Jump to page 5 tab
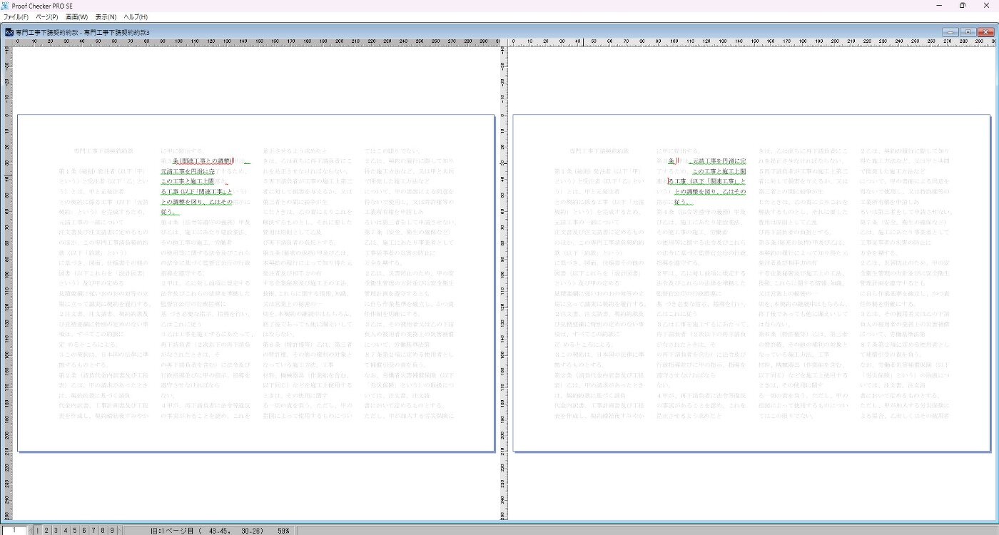The width and height of the screenshot is (999, 535). point(75,530)
